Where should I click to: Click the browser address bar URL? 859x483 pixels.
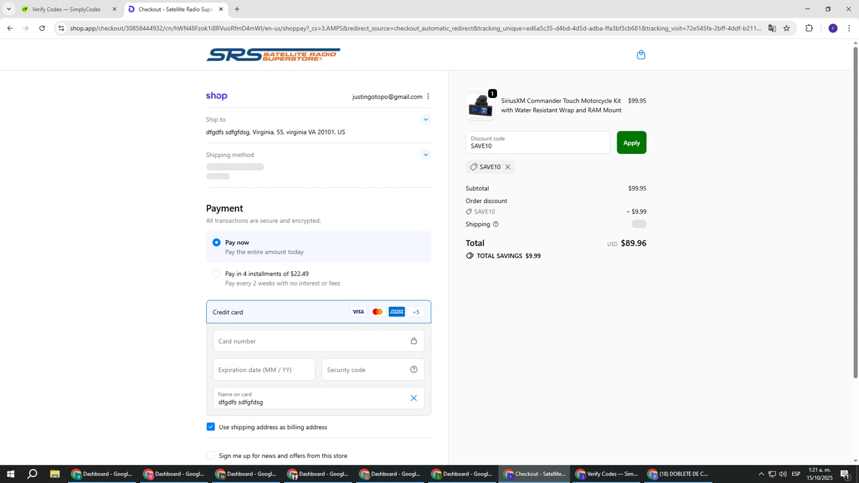[x=415, y=28]
